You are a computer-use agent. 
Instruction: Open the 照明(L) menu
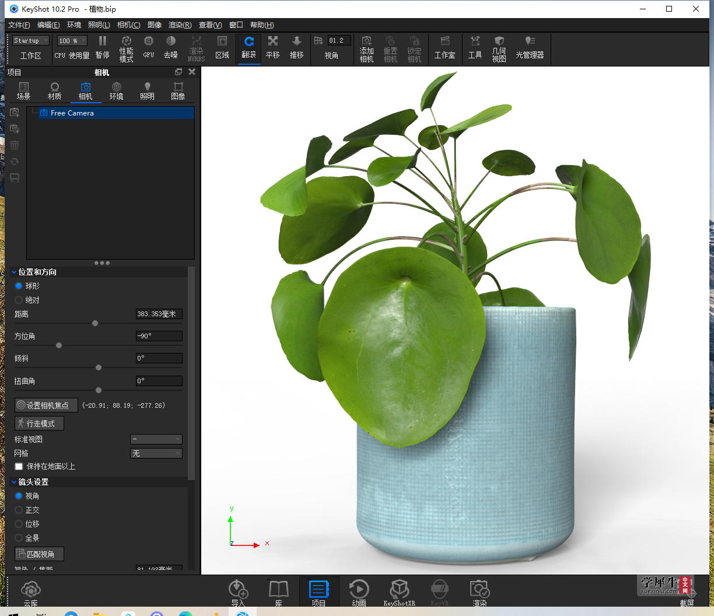pos(99,25)
